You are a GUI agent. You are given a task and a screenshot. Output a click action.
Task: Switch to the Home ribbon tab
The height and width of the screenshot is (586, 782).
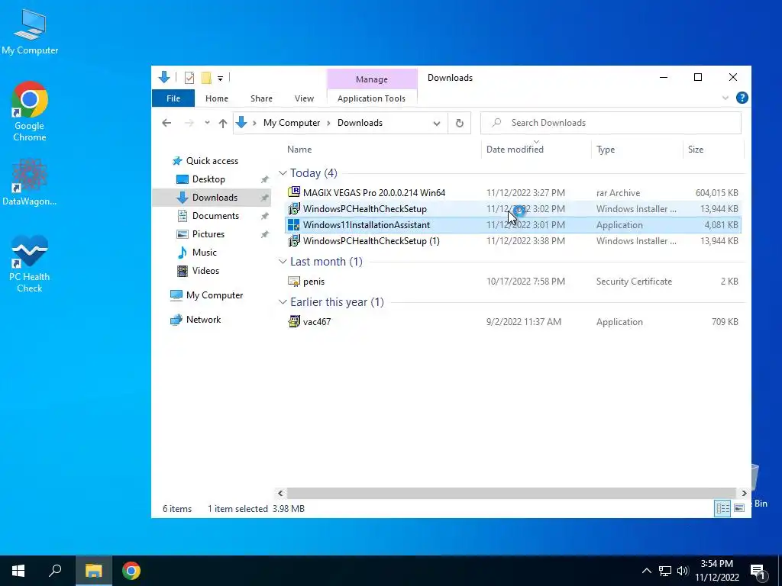216,98
